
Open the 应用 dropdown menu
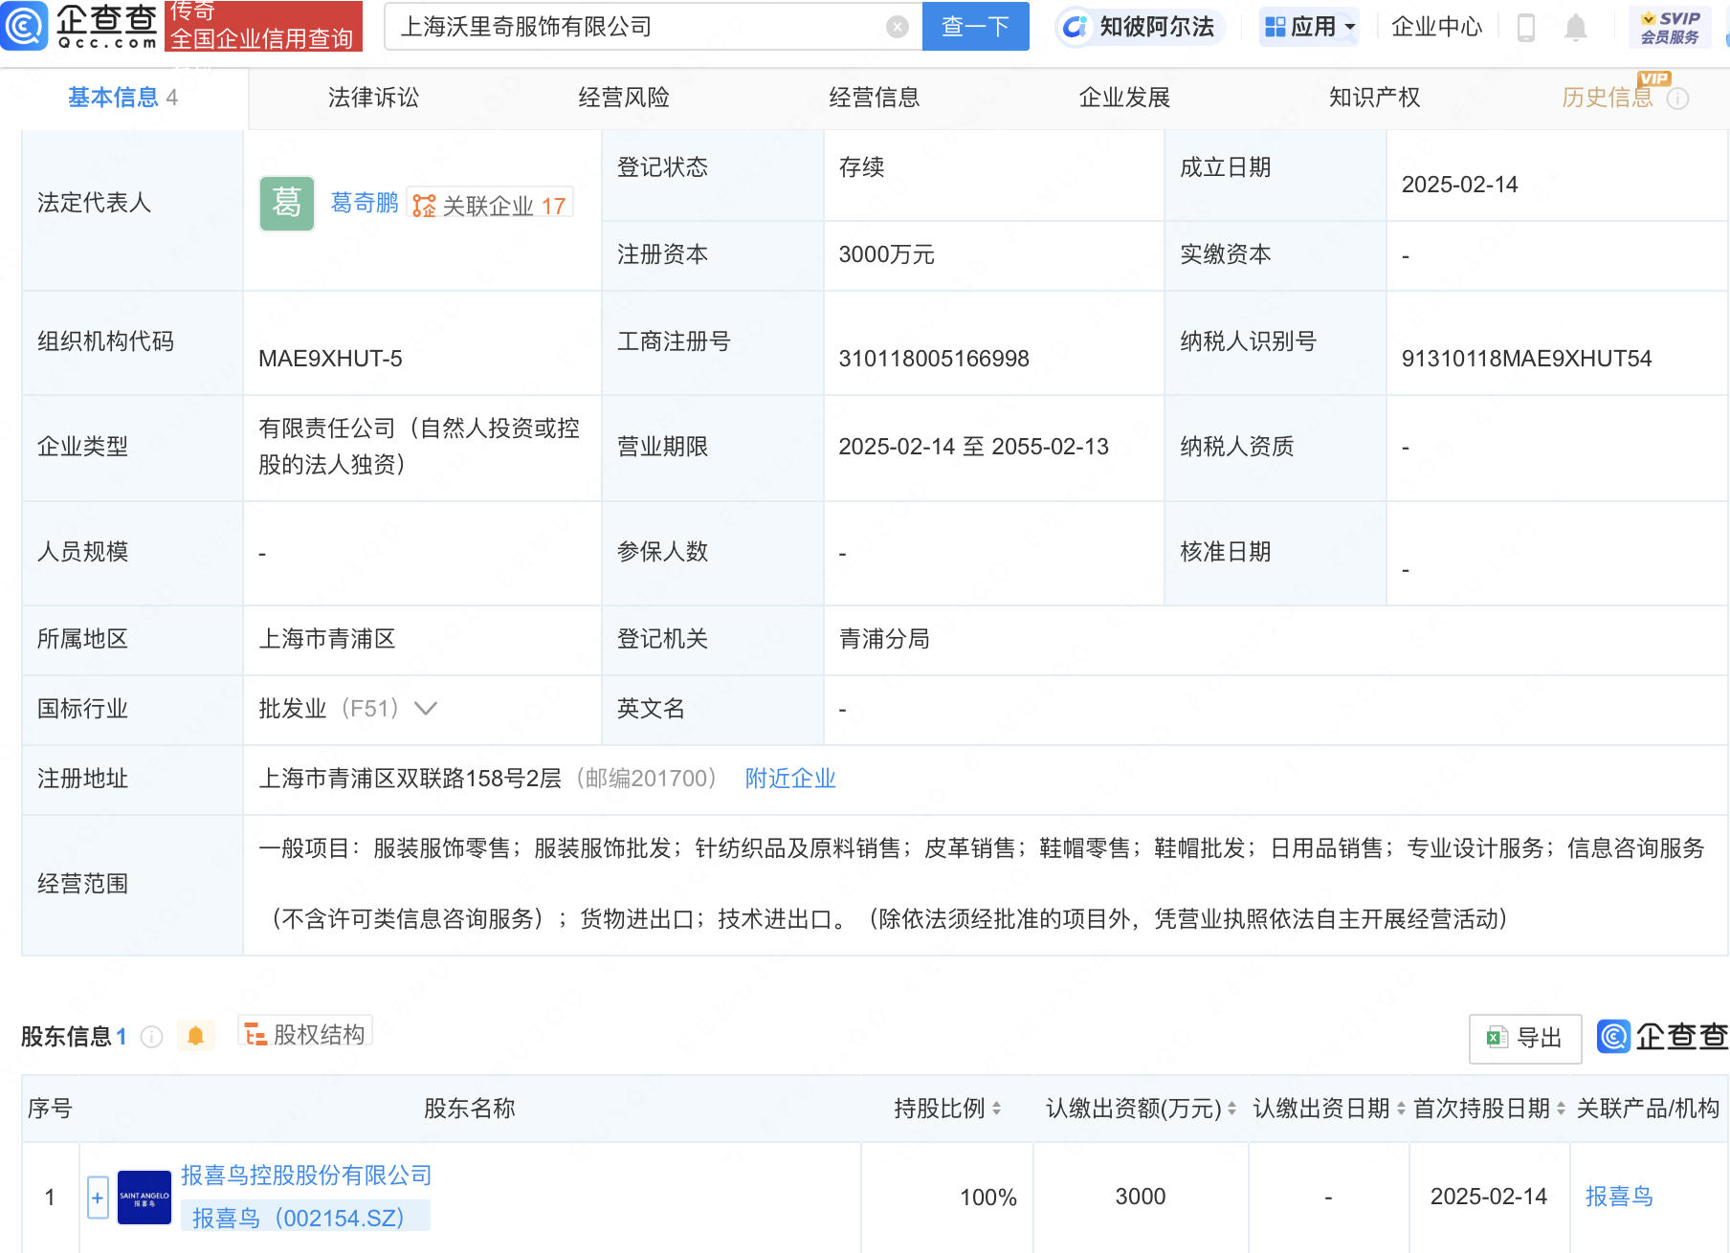click(1308, 27)
